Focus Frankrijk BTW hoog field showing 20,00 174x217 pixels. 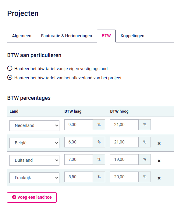coord(124,177)
